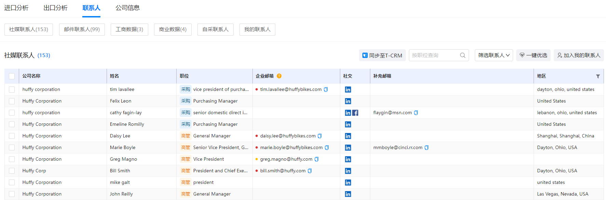Image resolution: width=606 pixels, height=200 pixels.
Task: Click the search magnifier in position query
Action: click(463, 55)
